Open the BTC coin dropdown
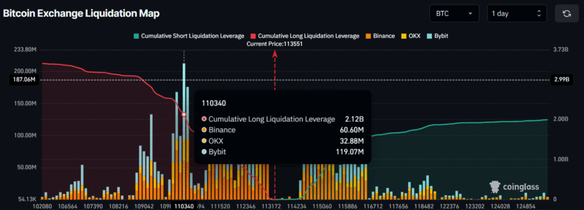 pos(455,14)
